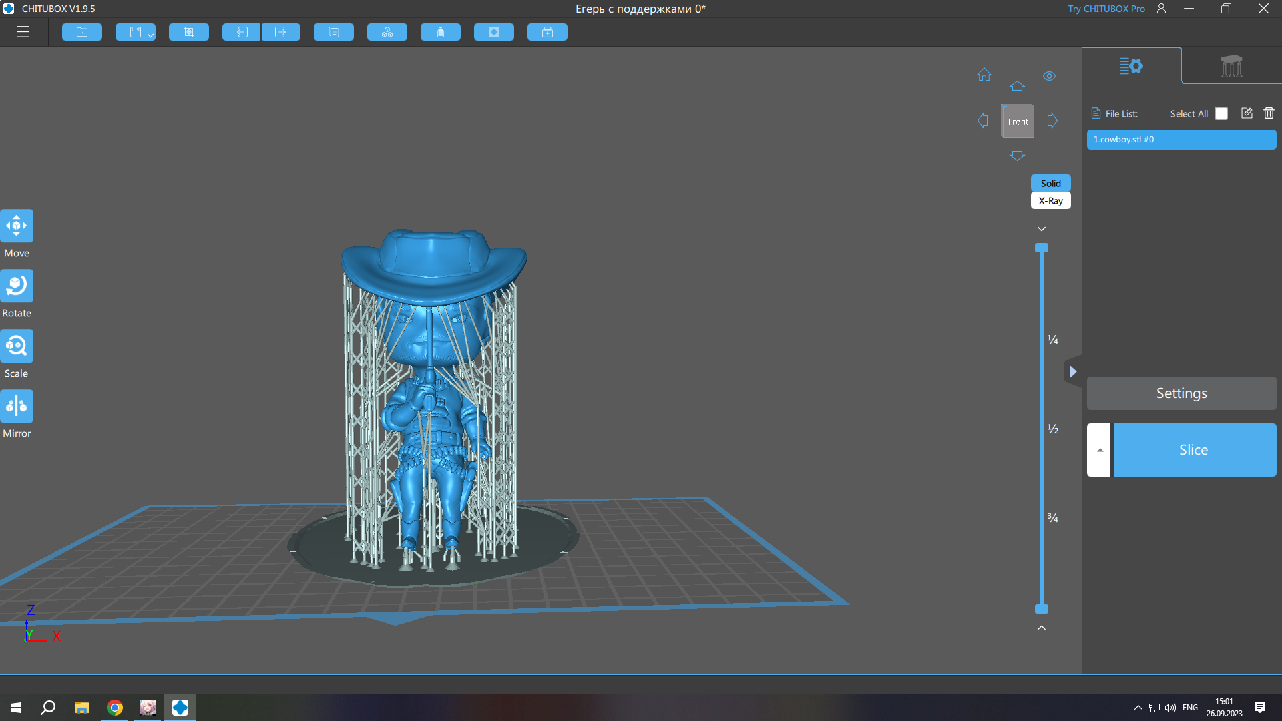This screenshot has height=721, width=1282.
Task: Open the Settings button
Action: (x=1181, y=393)
